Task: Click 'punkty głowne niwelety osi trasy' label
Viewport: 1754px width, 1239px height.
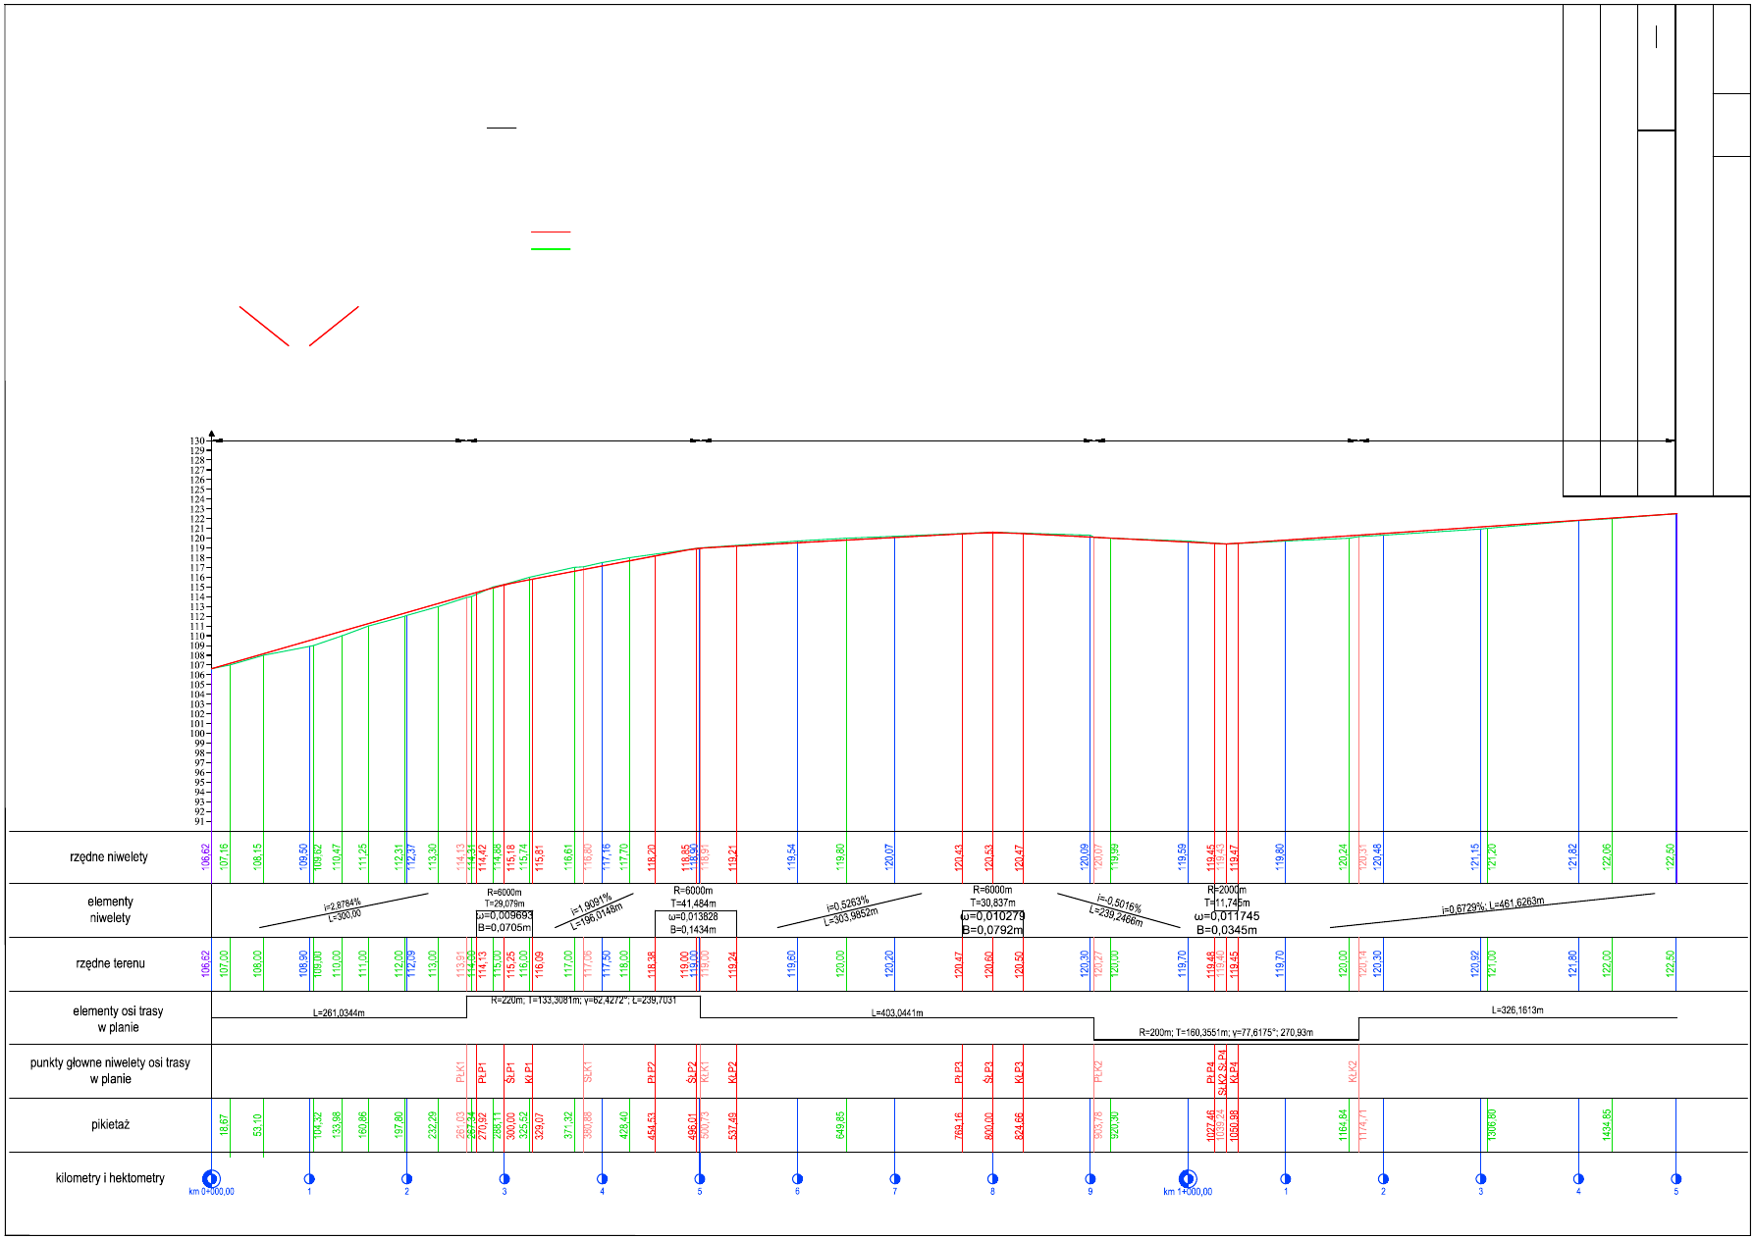Action: [x=110, y=1063]
